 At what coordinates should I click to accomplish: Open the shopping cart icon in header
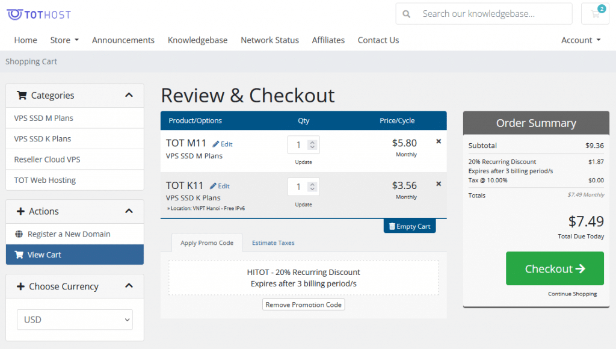point(595,14)
